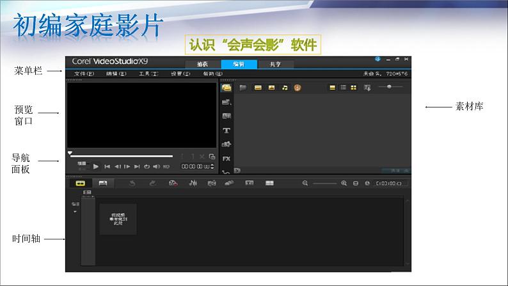The height and width of the screenshot is (286, 508).
Task: Open the Instant Project library category
Action: (226, 102)
